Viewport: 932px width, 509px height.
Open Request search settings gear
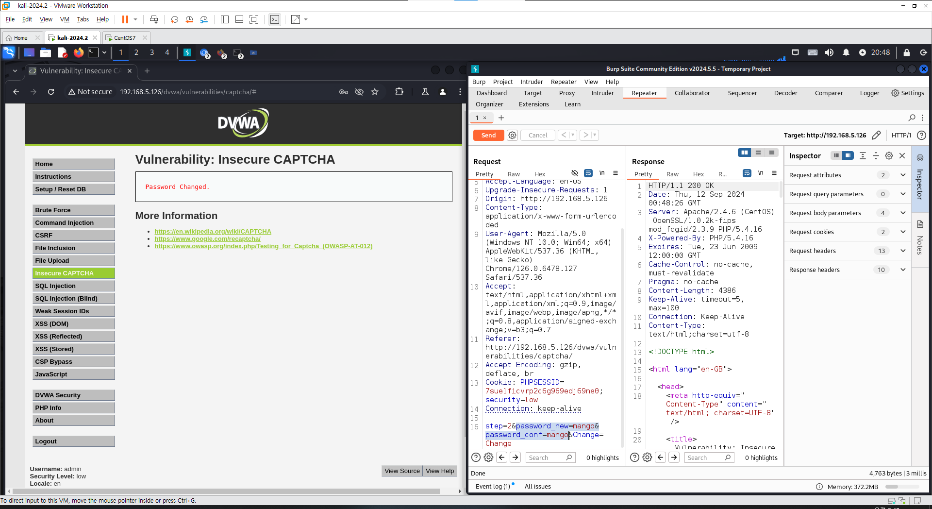tap(488, 457)
